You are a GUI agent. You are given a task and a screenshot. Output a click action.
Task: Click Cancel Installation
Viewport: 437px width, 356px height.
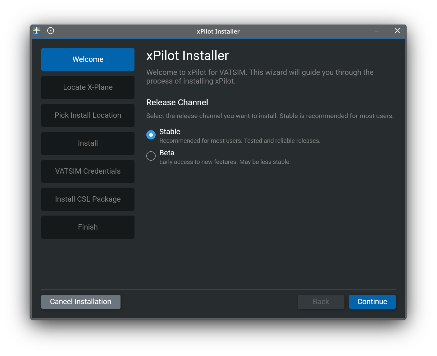[x=81, y=302]
